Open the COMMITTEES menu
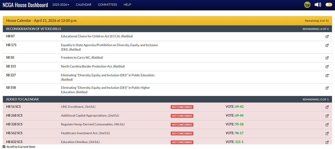 coord(107,5)
